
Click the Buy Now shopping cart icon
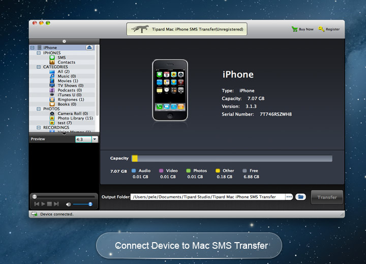pos(294,29)
